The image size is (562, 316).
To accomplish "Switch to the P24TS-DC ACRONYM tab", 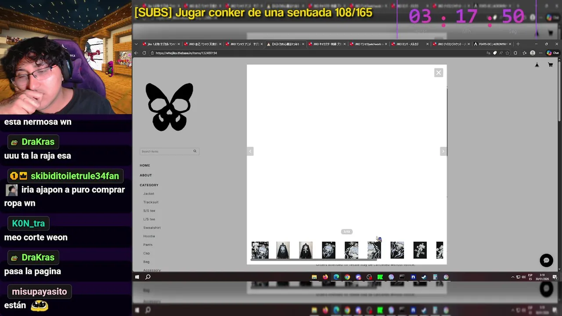I will coord(493,44).
